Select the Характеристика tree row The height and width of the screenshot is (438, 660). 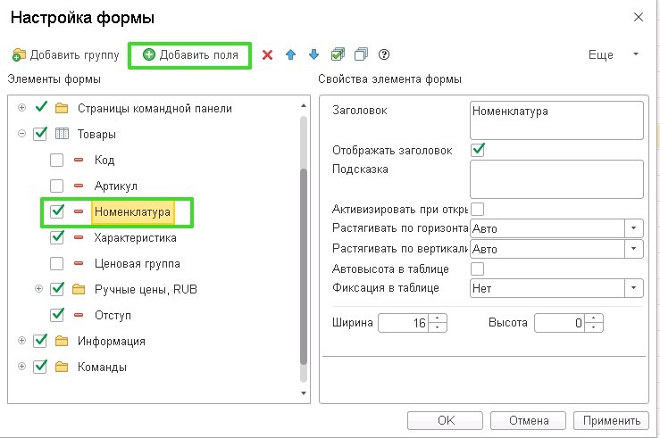click(135, 237)
